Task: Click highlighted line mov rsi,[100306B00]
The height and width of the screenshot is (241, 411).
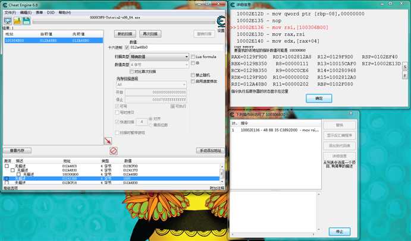Action: coord(280,27)
